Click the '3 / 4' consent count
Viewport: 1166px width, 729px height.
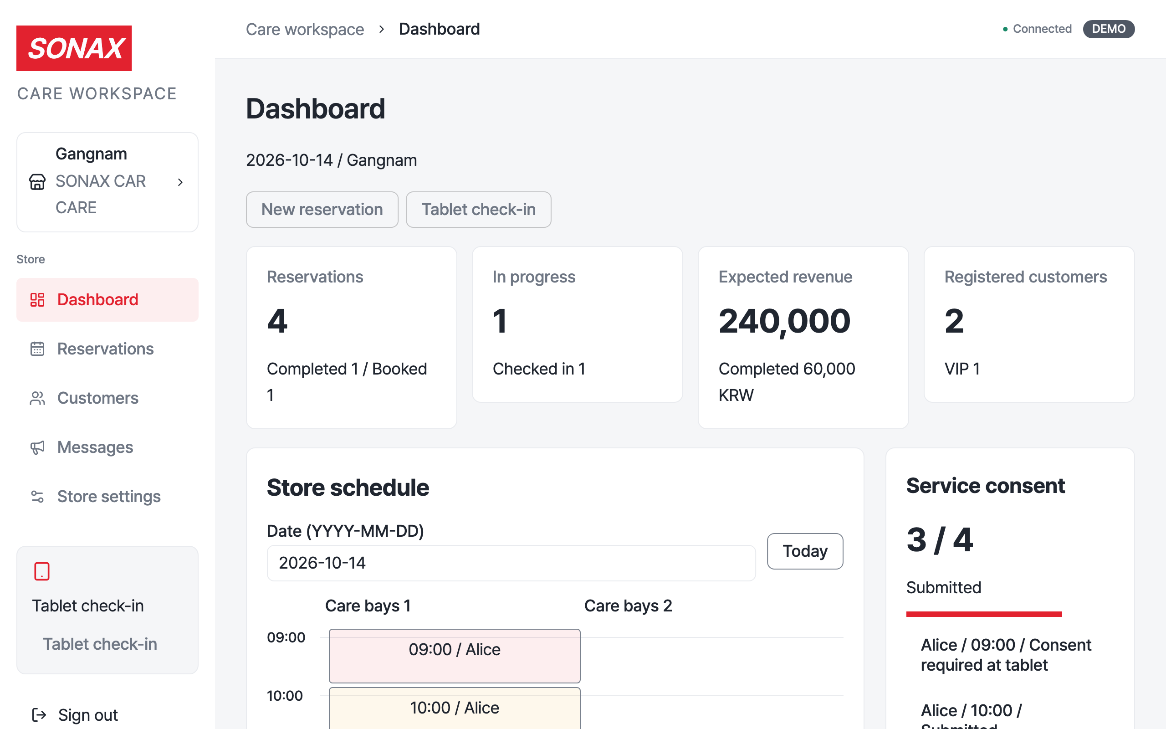click(x=940, y=539)
